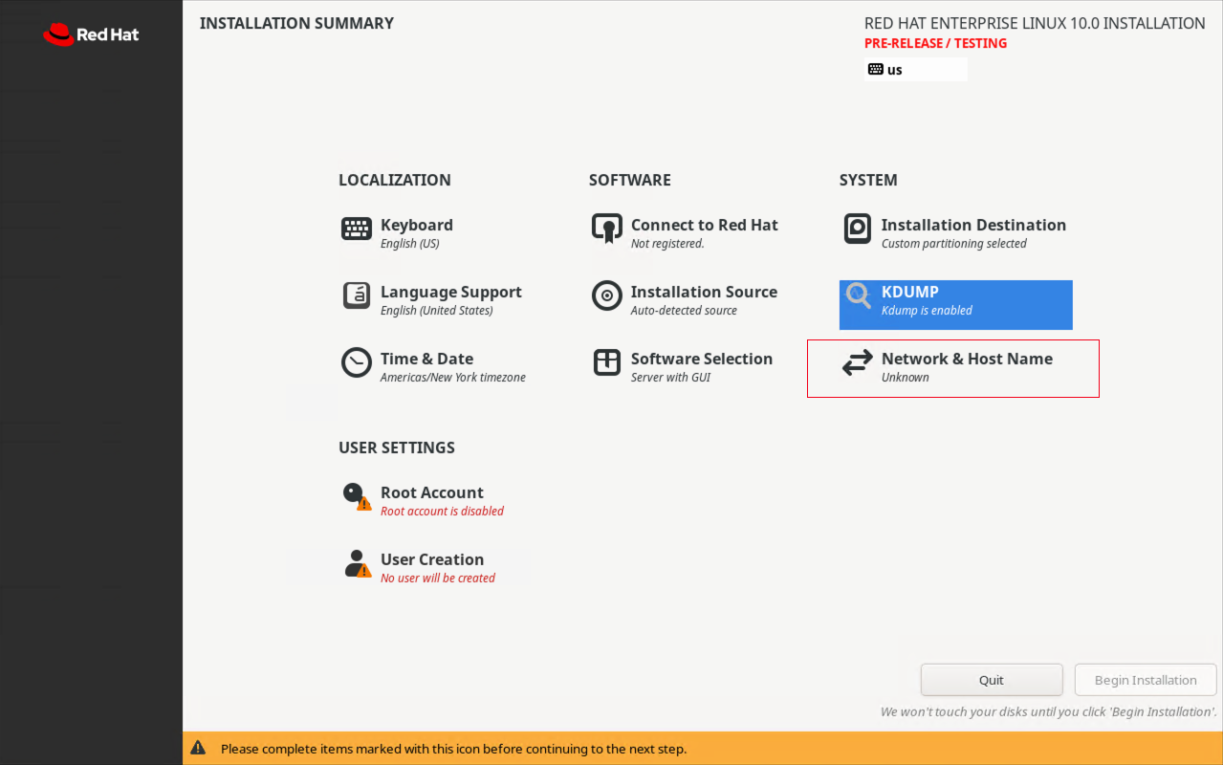
Task: Open Language Support settings label
Action: point(451,292)
